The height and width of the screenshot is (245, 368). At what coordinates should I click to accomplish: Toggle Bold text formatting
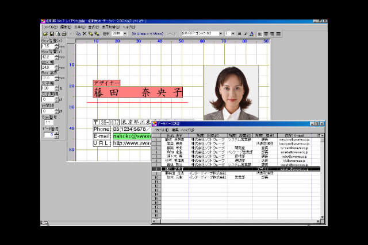coord(239,34)
